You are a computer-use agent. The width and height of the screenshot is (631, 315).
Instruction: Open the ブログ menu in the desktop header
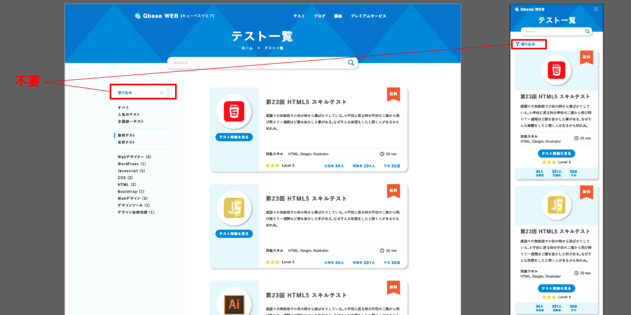tap(320, 16)
